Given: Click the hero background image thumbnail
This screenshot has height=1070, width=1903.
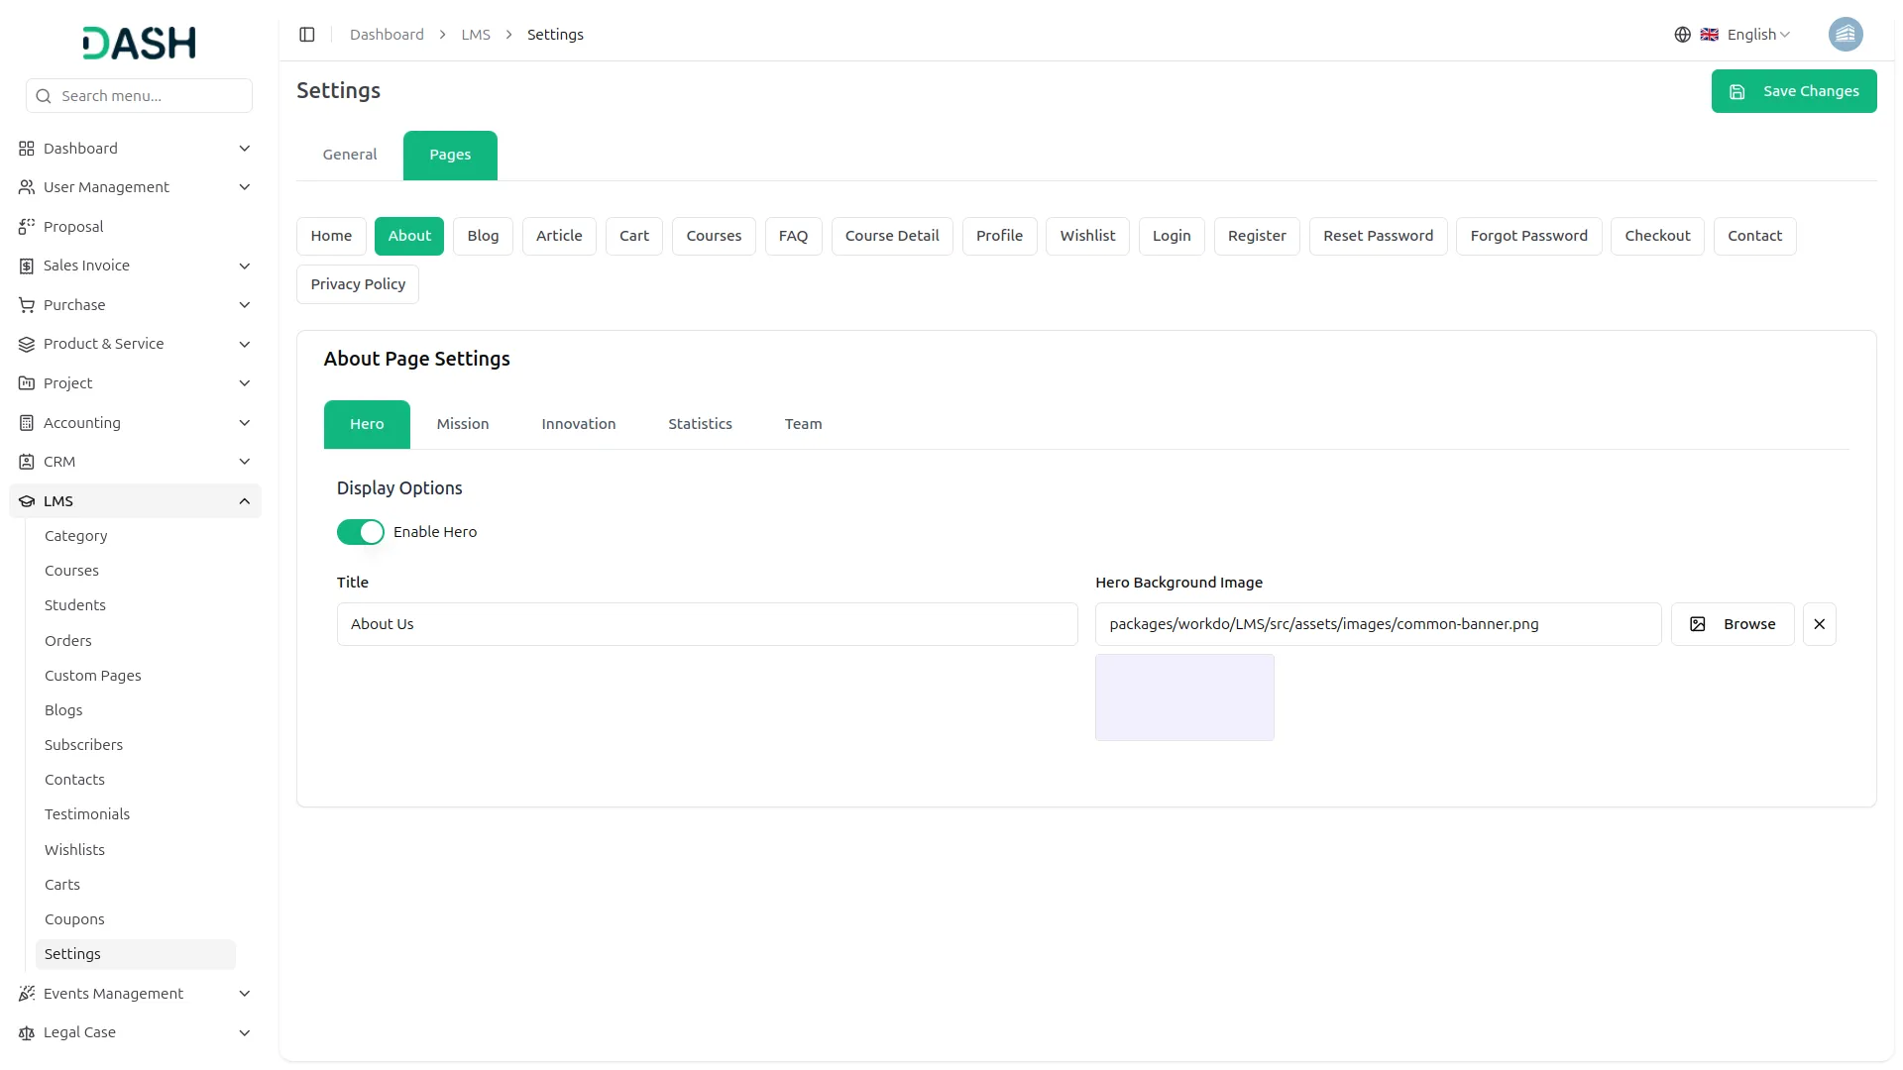Looking at the screenshot, I should [1184, 697].
